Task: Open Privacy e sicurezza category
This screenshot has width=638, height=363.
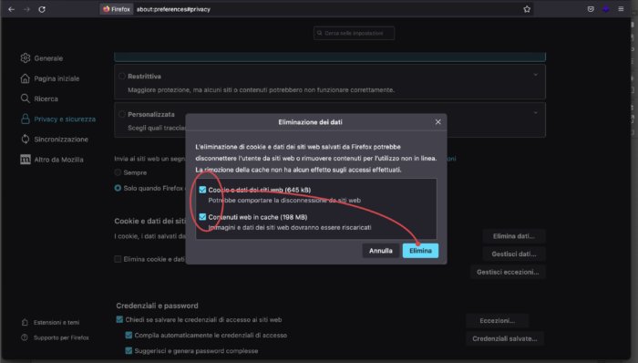Action: (65, 119)
